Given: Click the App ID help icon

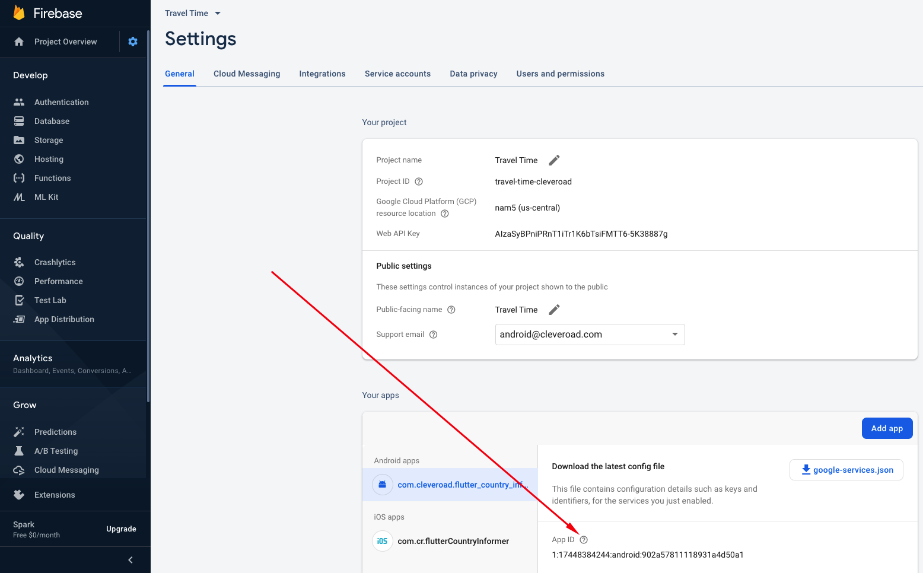Looking at the screenshot, I should click(x=584, y=540).
